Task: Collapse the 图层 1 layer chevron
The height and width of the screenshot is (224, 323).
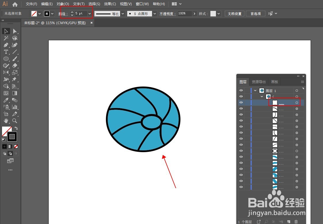Action: coord(255,91)
